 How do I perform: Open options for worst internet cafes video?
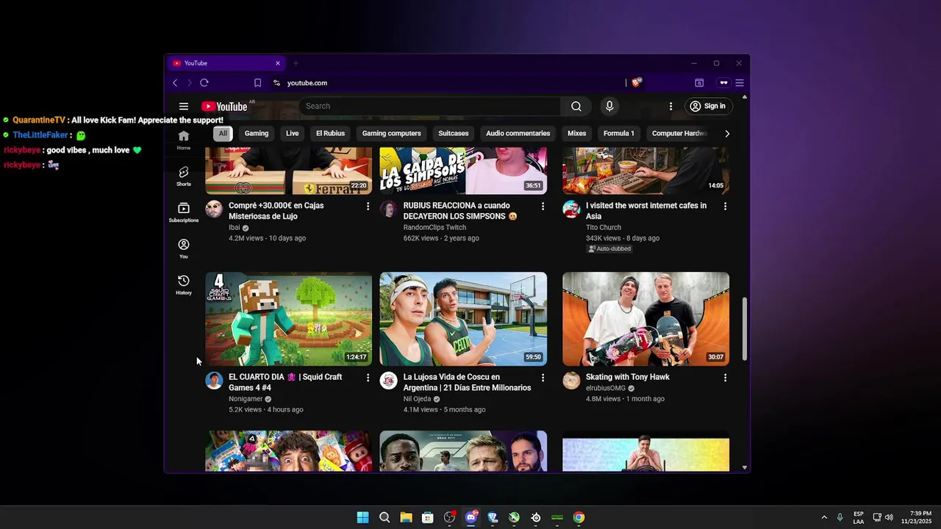point(725,207)
